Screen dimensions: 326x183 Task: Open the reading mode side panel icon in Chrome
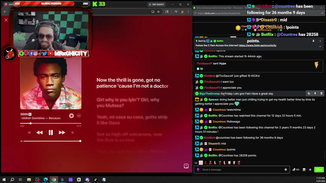[167, 12]
